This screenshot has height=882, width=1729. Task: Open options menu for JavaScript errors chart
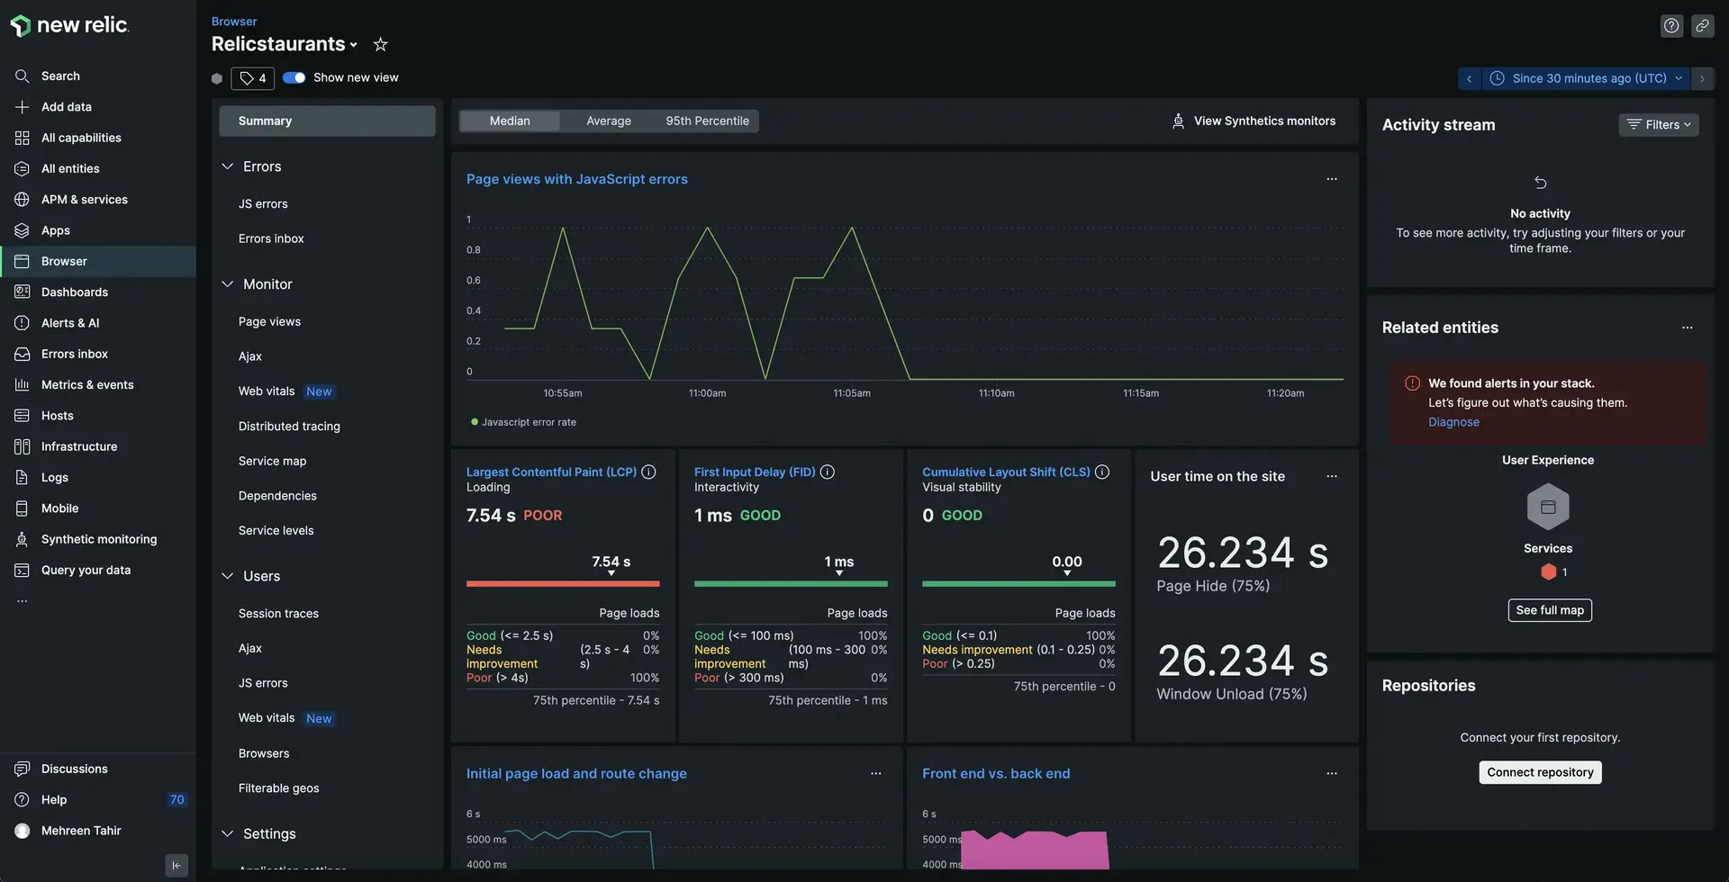point(1332,179)
